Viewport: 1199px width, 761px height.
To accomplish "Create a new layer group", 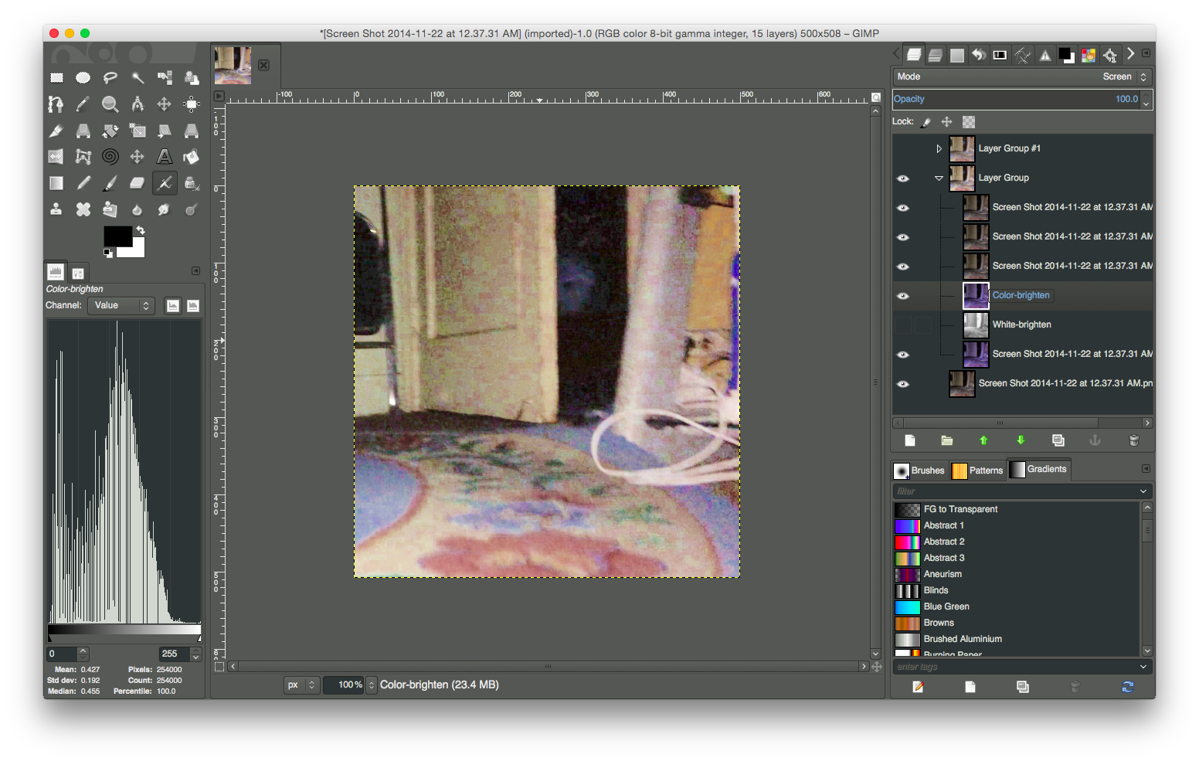I will pyautogui.click(x=947, y=440).
